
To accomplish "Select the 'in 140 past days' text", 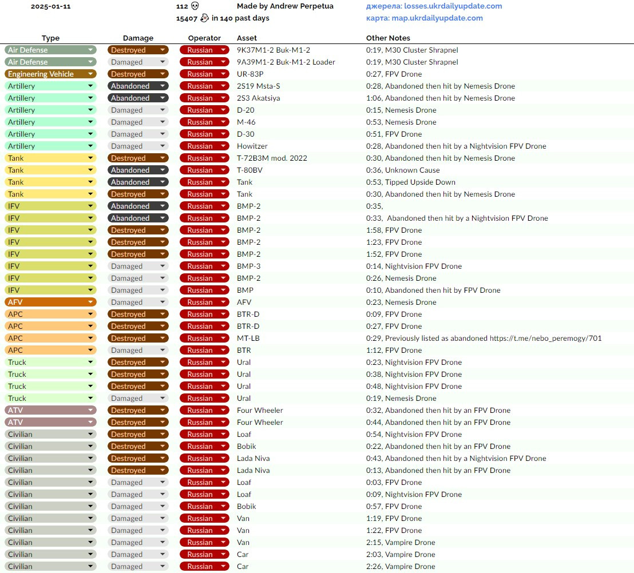I will pos(240,18).
